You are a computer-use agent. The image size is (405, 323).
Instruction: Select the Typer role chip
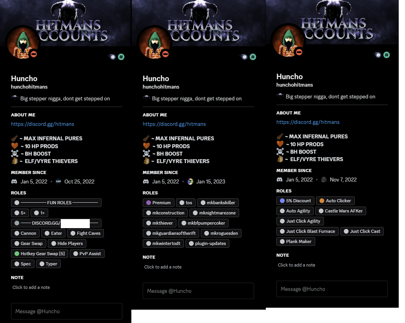click(48, 264)
